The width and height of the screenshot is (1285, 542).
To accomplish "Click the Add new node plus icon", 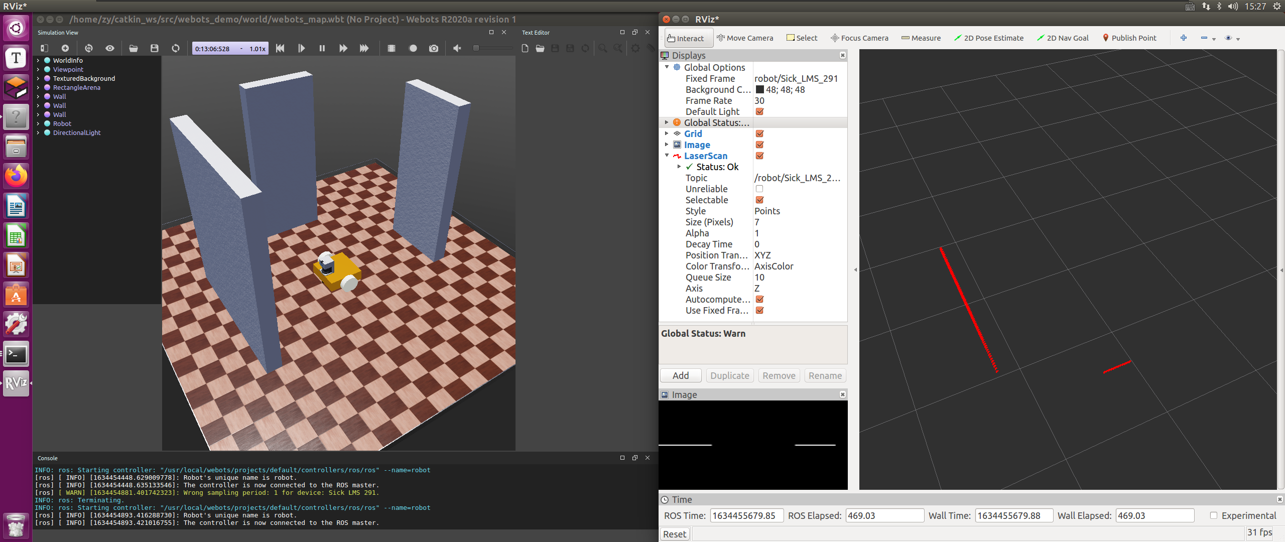I will (65, 48).
